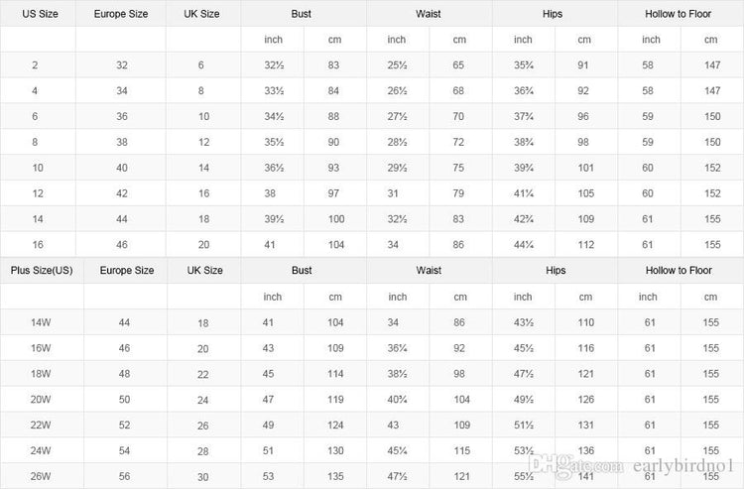Select Europe size 32 cell
Viewport: 744px width, 489px height.
coord(122,65)
